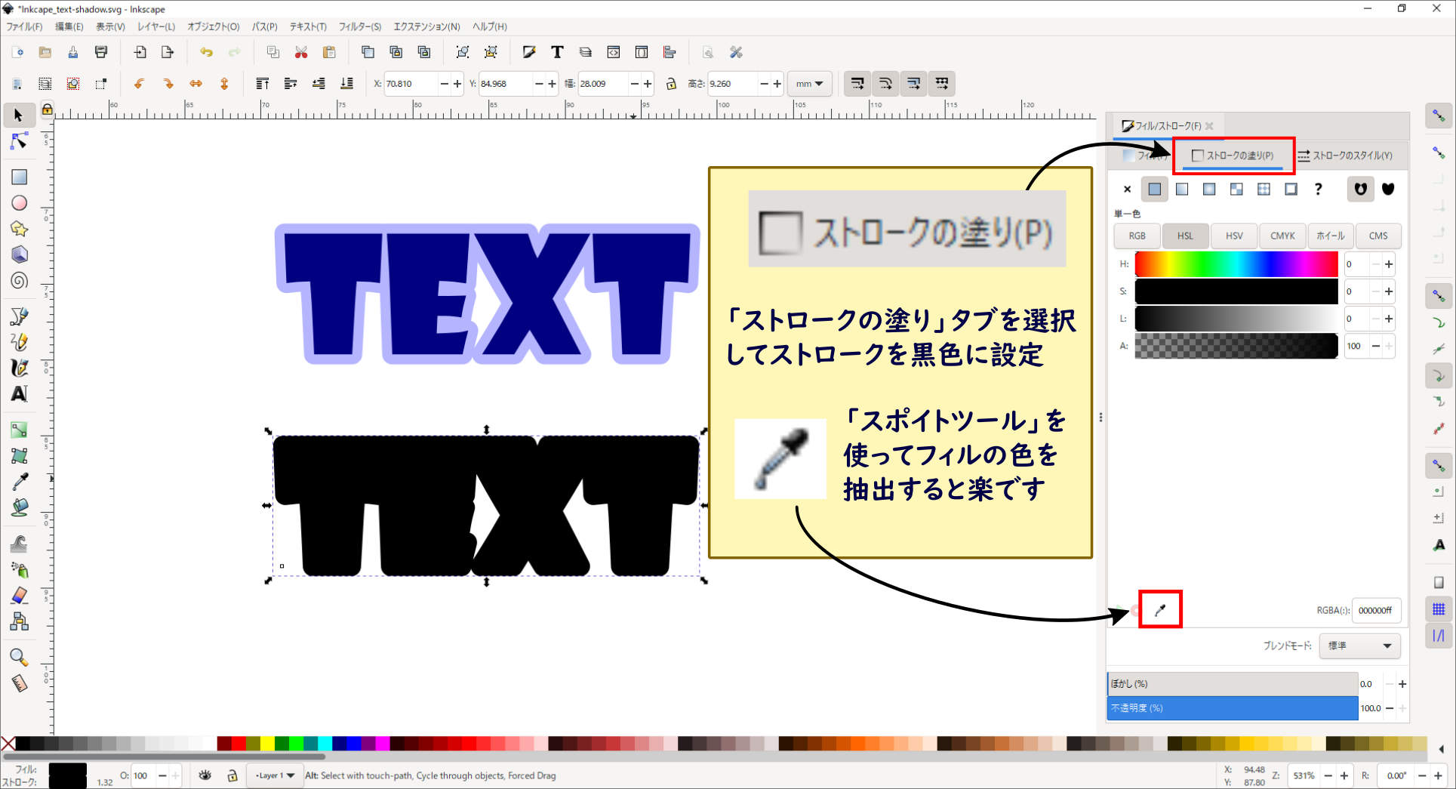Select the Calligraphy tool
This screenshot has width=1456, height=789.
pyautogui.click(x=20, y=368)
